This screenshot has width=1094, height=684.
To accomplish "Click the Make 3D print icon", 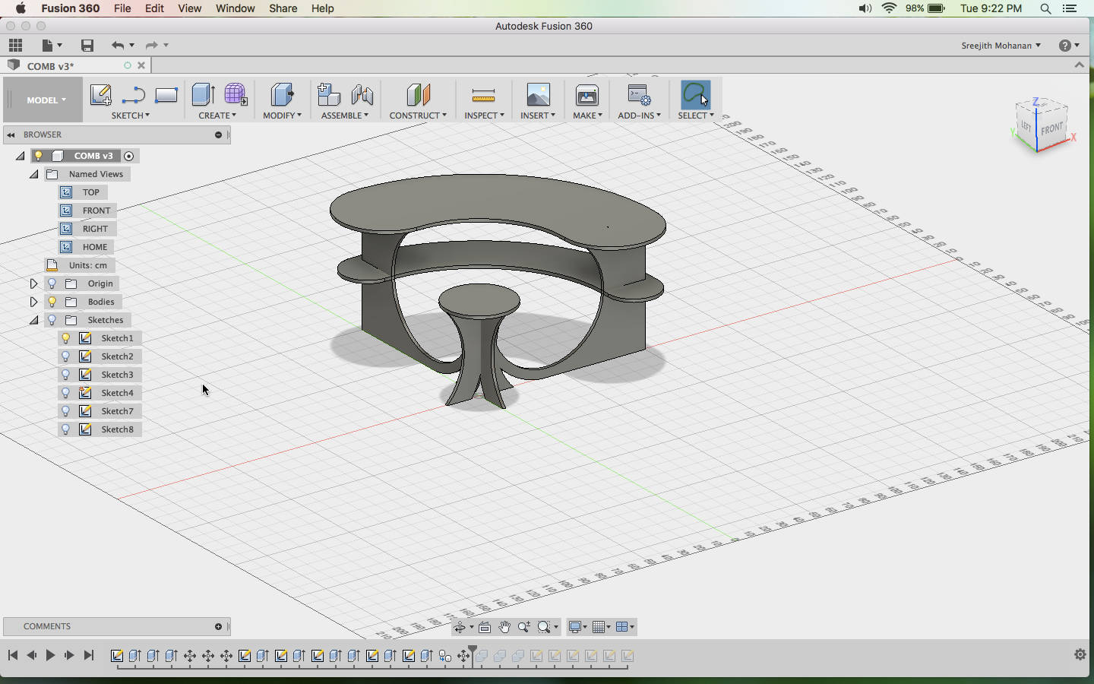I will 587,95.
